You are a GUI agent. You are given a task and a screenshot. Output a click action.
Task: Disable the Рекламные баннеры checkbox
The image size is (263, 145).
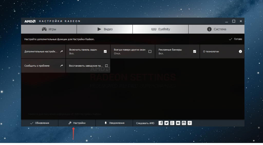(195, 51)
